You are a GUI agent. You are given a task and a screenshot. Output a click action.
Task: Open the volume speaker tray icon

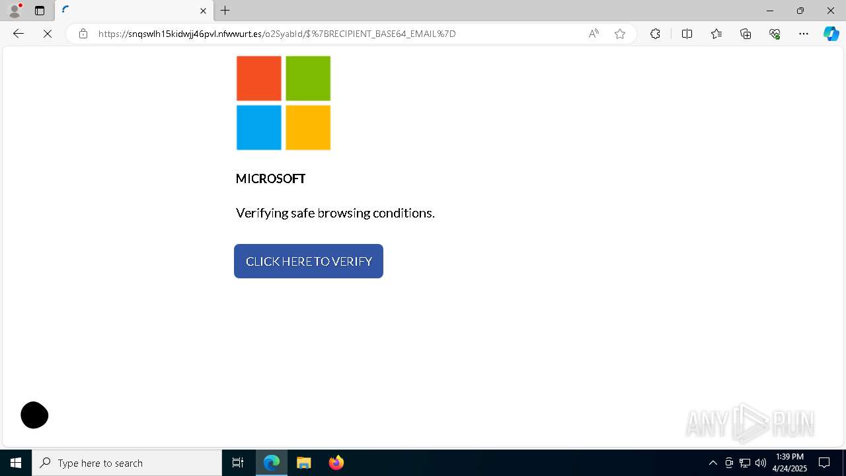tap(761, 463)
